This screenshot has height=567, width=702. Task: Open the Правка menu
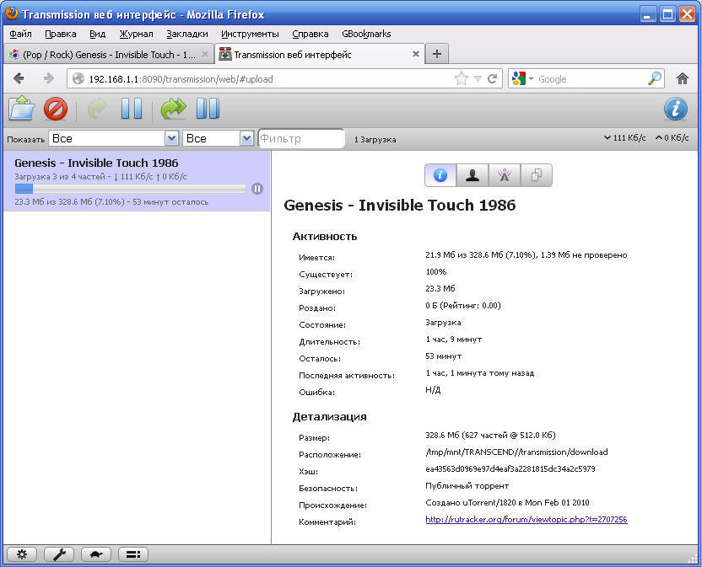[x=61, y=34]
